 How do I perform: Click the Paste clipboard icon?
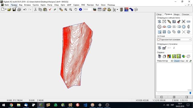[45, 9]
